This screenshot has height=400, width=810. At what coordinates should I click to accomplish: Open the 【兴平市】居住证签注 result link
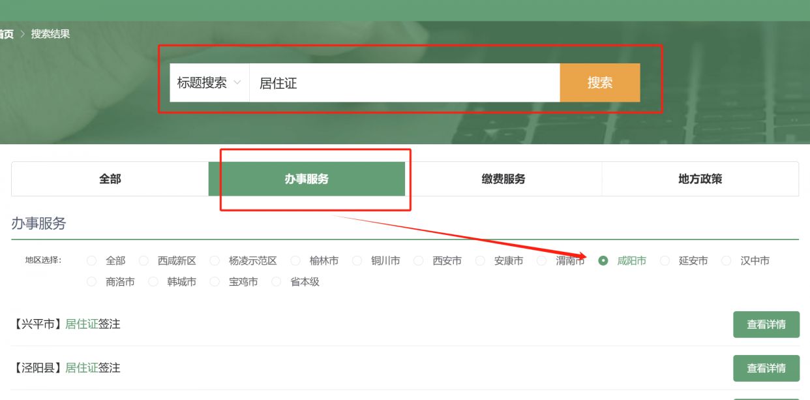(67, 324)
